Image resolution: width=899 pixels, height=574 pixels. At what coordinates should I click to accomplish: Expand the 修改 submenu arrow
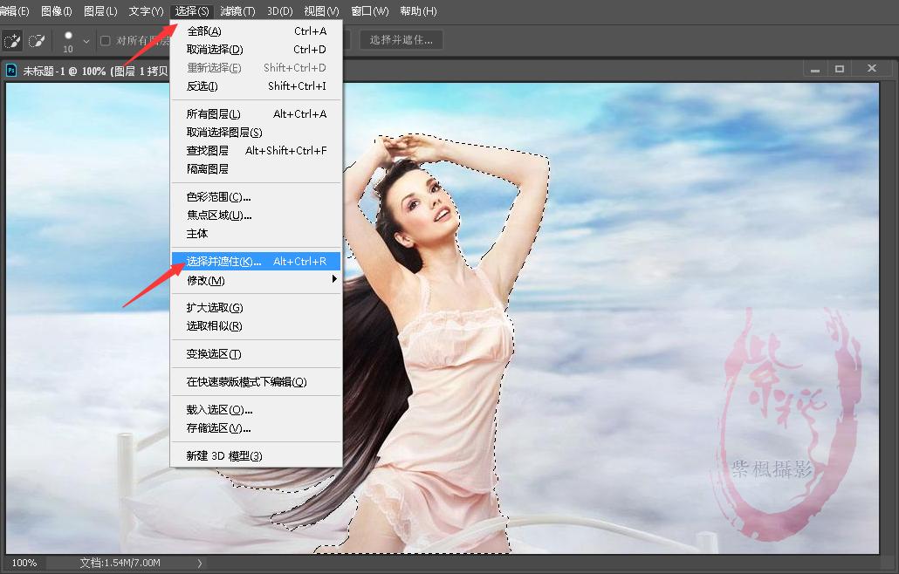tap(333, 280)
